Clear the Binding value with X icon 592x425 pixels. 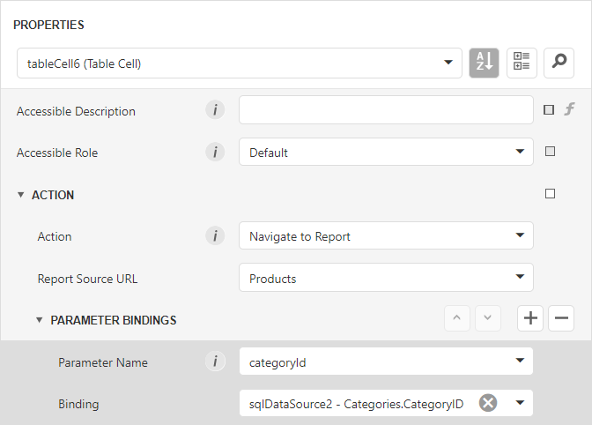point(488,403)
